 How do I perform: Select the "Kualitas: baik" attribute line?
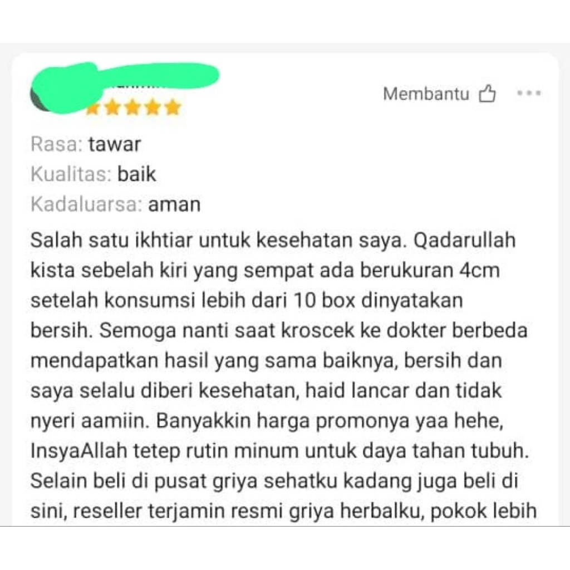point(93,174)
